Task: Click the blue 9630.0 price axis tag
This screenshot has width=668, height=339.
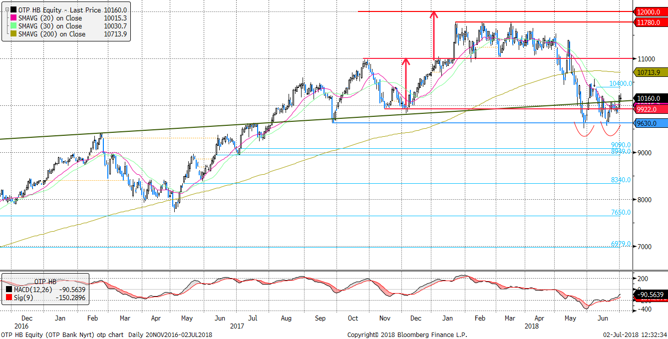Action: [x=650, y=123]
